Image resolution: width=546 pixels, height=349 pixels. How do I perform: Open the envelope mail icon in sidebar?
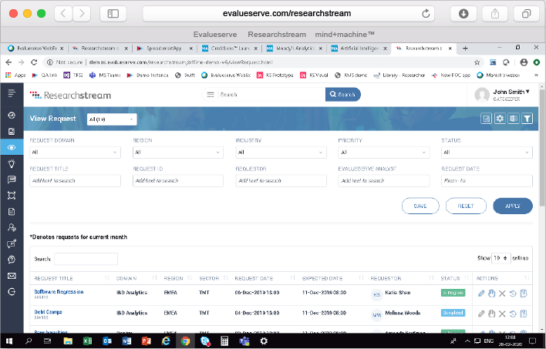[x=12, y=276]
